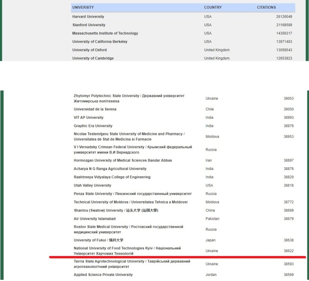Viewport: 309px width, 281px height.
Task: Select Acharya N G Ranga Agricultural University
Action: click(110, 169)
